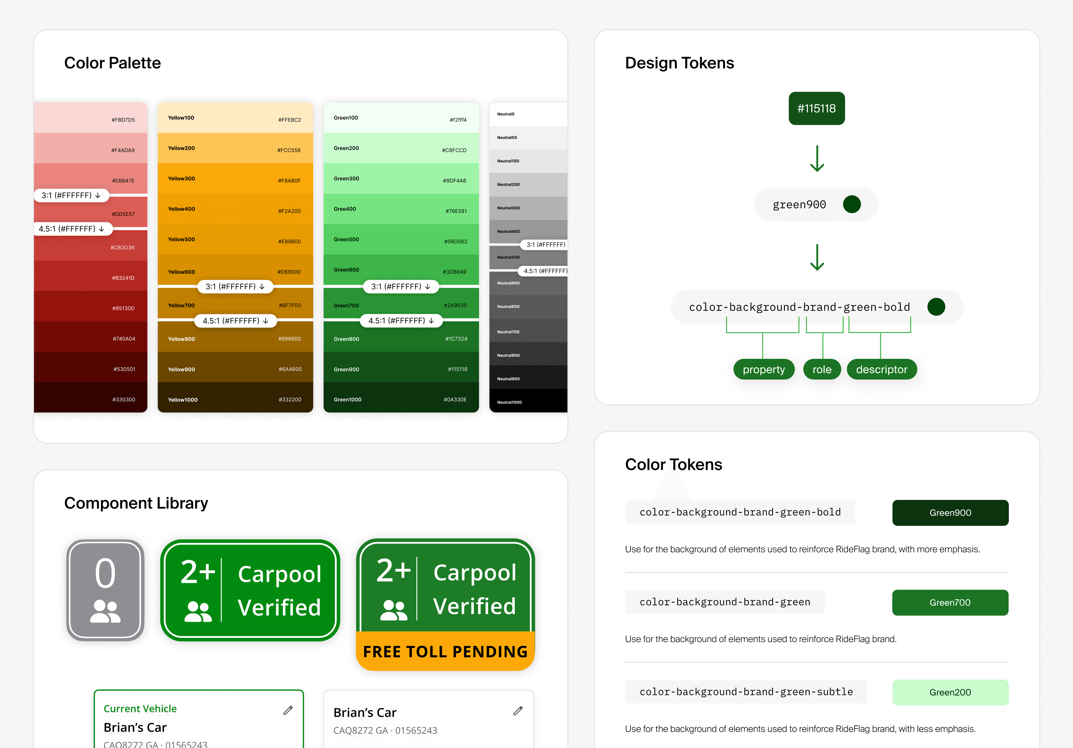Click the descriptor tag pill
This screenshot has height=748, width=1073.
pyautogui.click(x=881, y=369)
